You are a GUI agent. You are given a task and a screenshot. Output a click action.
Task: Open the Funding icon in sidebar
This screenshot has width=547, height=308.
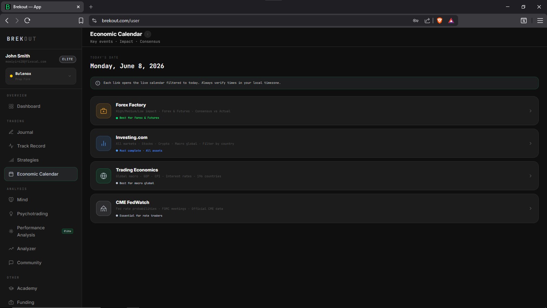click(x=11, y=303)
